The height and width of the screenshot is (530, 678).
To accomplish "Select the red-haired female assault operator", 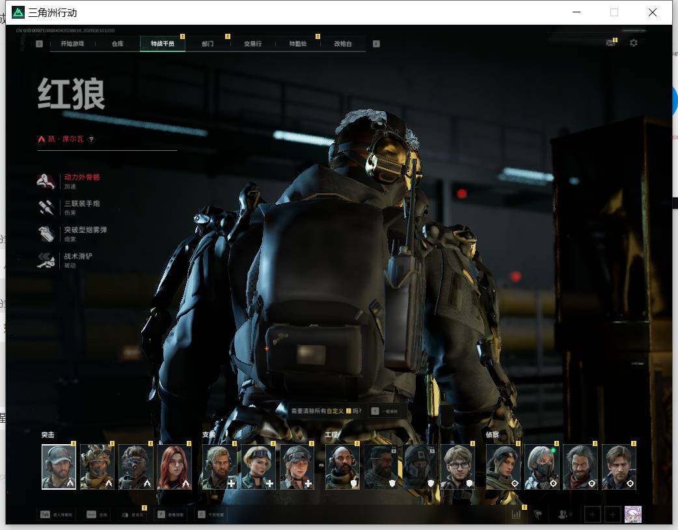I will click(x=174, y=467).
